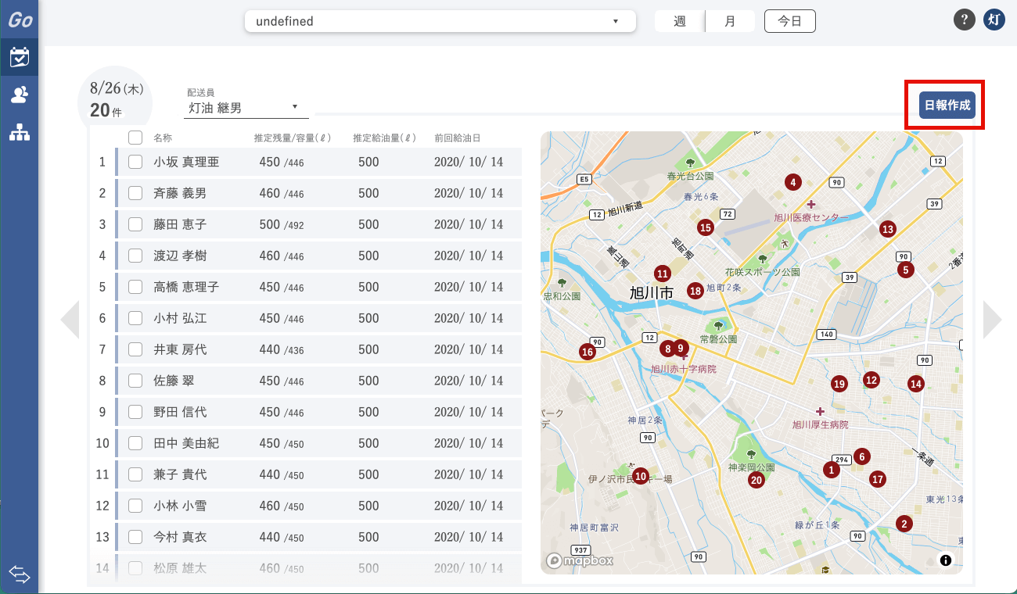Select map marker number 19

839,384
